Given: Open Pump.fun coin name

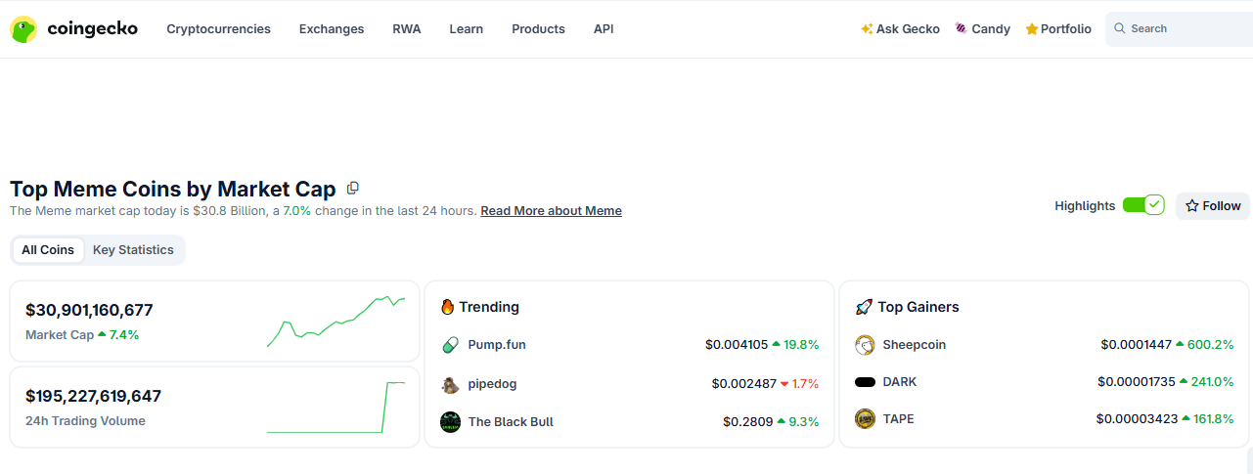Looking at the screenshot, I should click(497, 345).
